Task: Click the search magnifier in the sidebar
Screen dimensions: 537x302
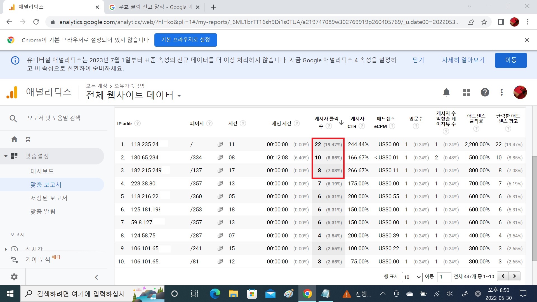Action: tap(13, 119)
